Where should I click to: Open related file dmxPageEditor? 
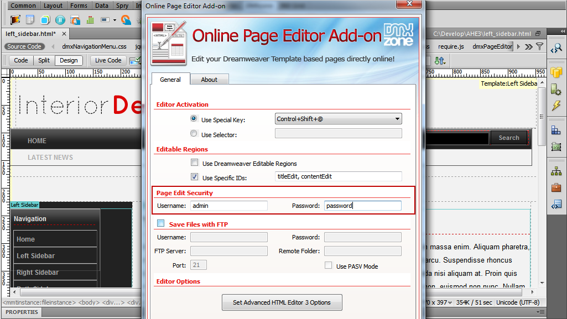click(492, 46)
